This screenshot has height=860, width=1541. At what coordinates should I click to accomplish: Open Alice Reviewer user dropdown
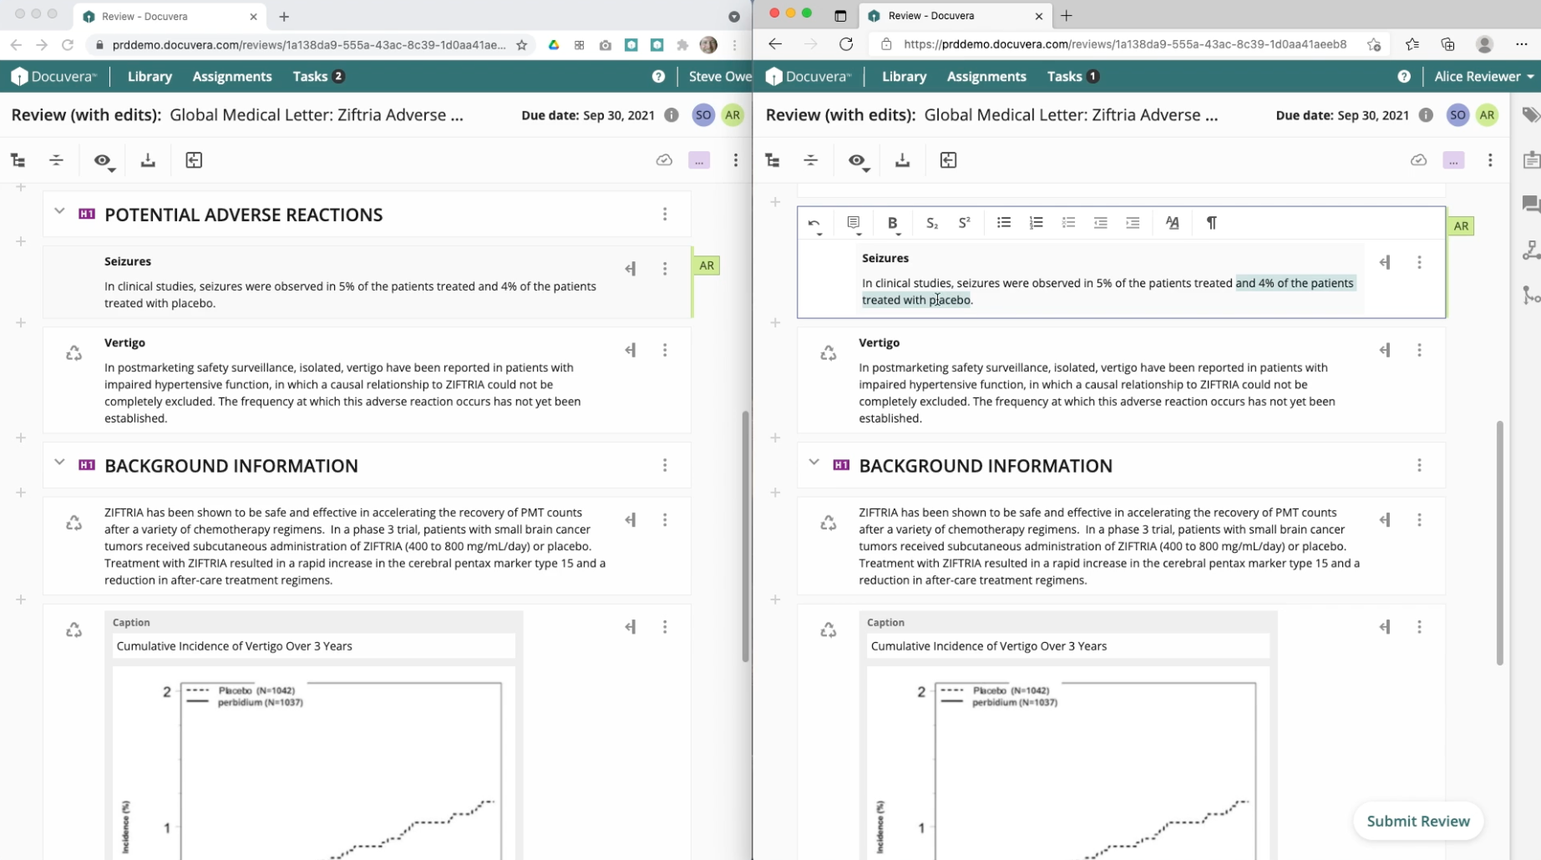1484,76
